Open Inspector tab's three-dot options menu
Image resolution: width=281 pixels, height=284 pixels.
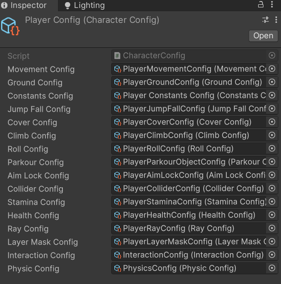click(x=272, y=5)
